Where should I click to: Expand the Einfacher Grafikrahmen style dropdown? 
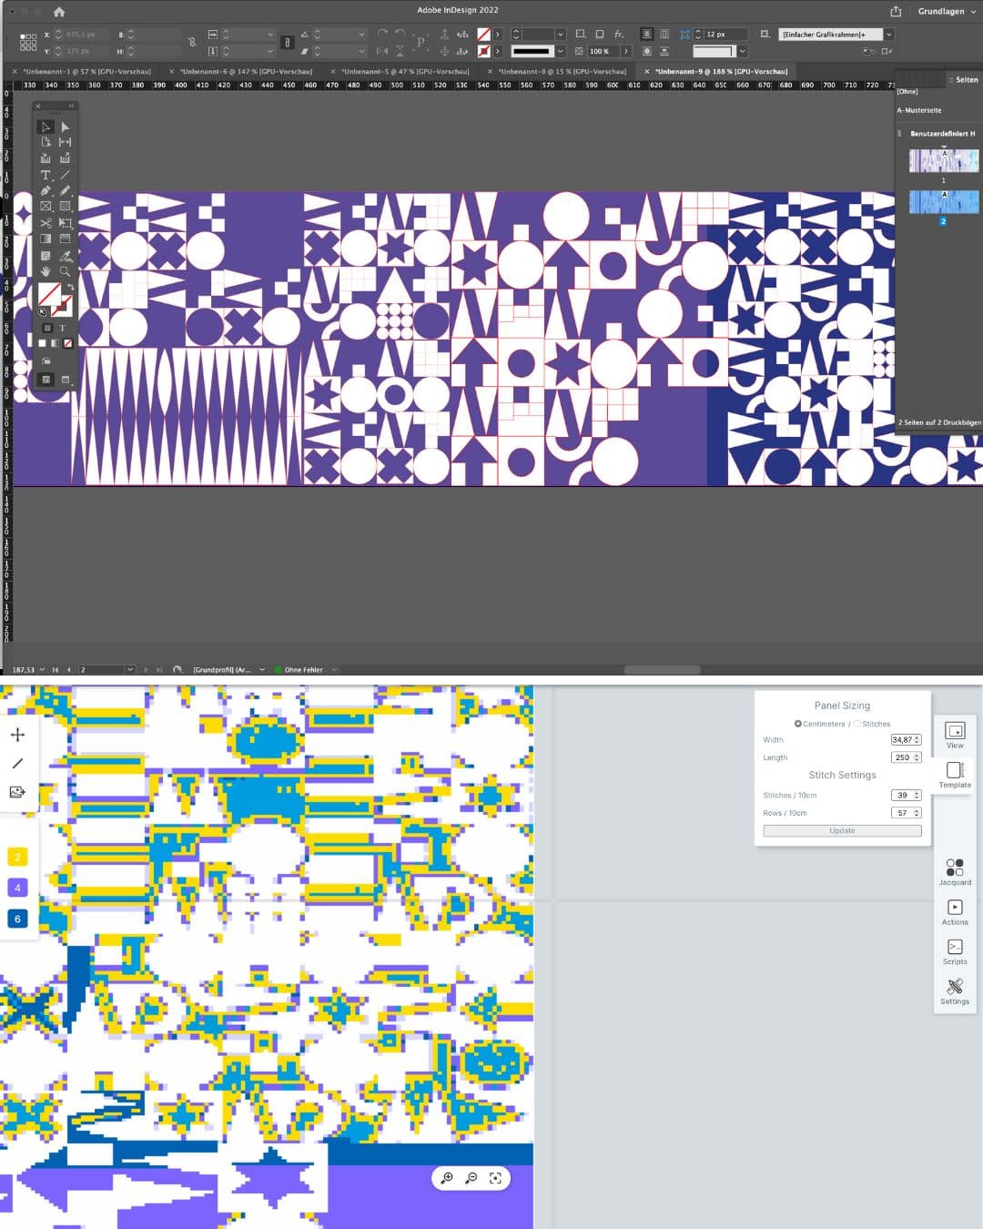(x=889, y=35)
